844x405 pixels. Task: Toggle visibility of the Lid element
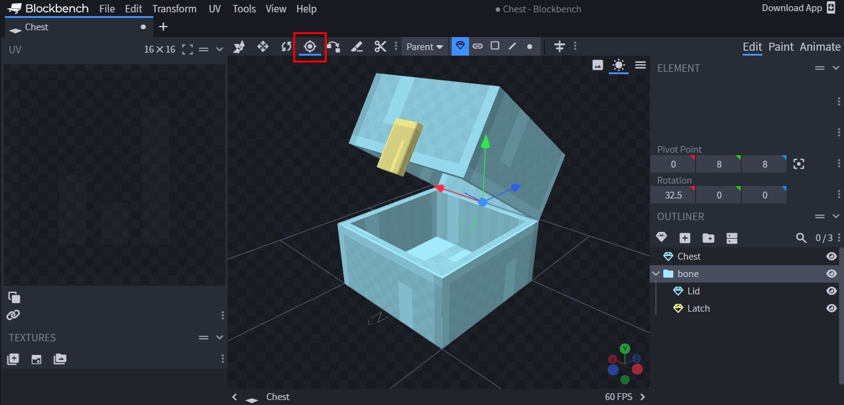(x=832, y=291)
